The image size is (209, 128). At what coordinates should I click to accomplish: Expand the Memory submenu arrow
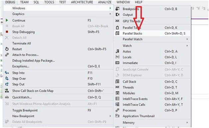coord(187,123)
